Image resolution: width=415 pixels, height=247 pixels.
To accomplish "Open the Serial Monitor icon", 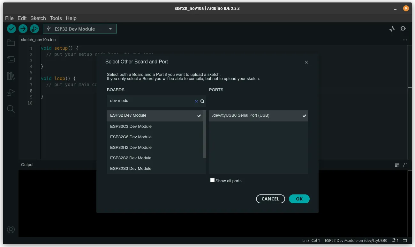I will pos(404,29).
